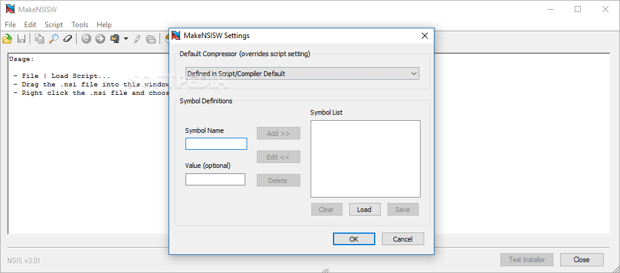Open the Edit menu
This screenshot has width=620, height=273.
[x=30, y=25]
